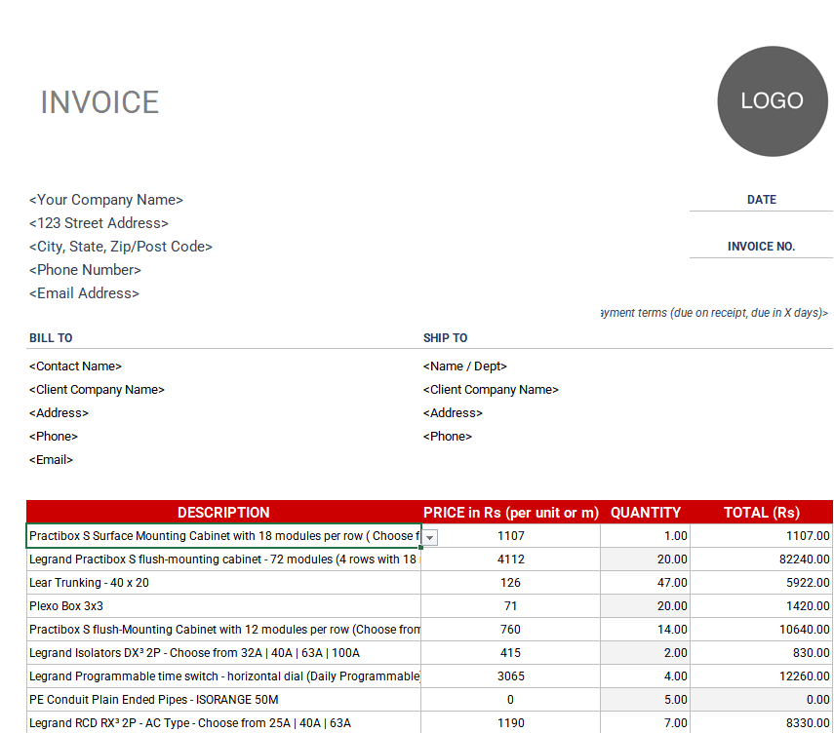Click <Address> under SHIP TO
Viewport: 834px width, 733px height.
[x=454, y=413]
